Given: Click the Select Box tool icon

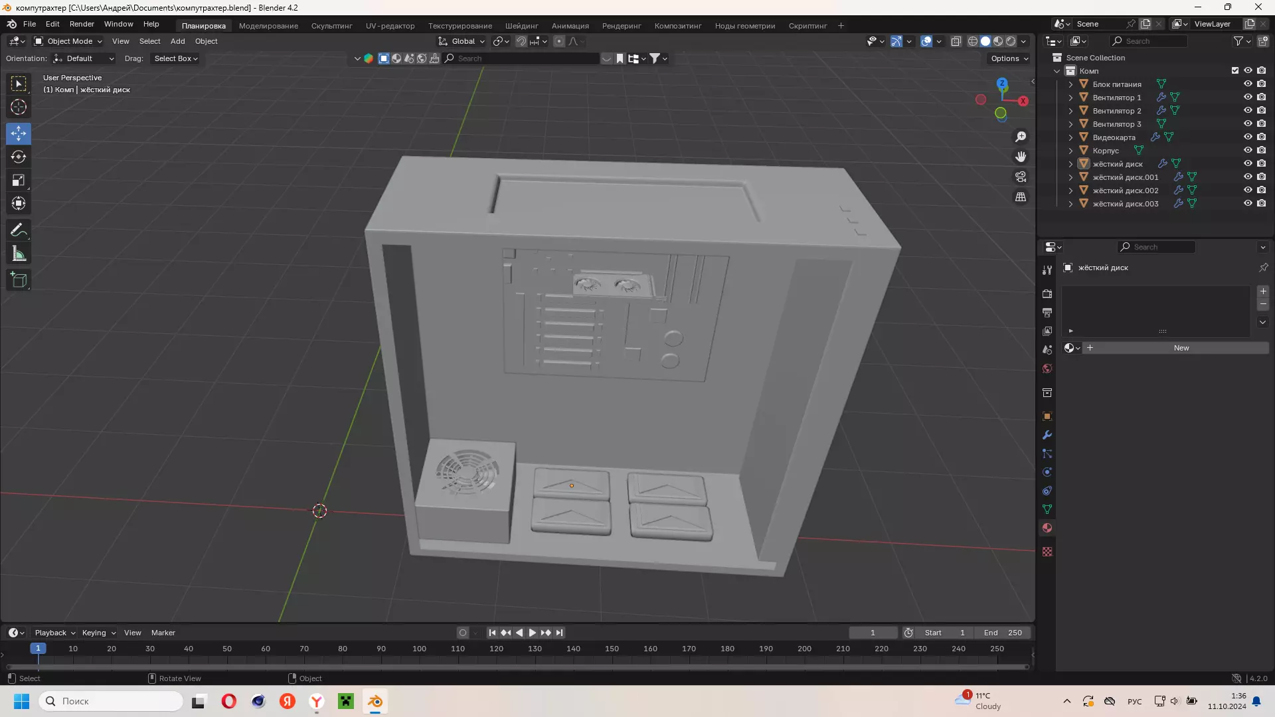Looking at the screenshot, I should click(19, 84).
